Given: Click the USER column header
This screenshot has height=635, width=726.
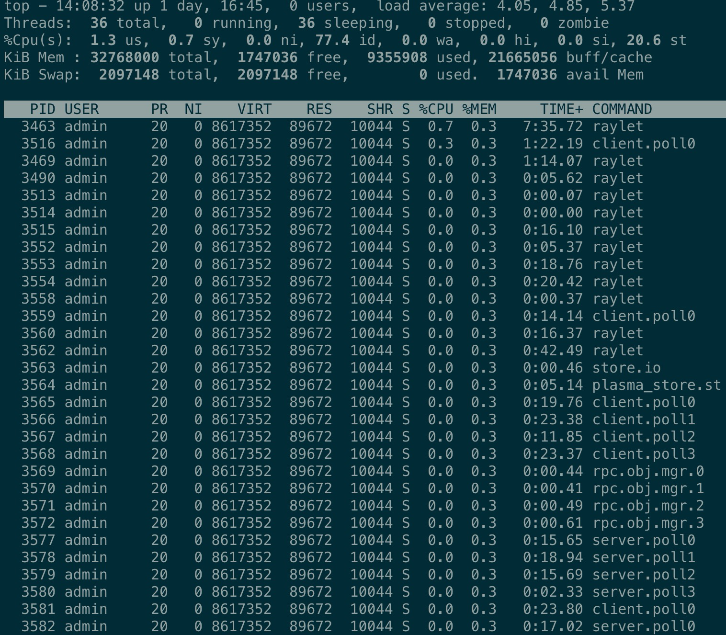Looking at the screenshot, I should 81,109.
